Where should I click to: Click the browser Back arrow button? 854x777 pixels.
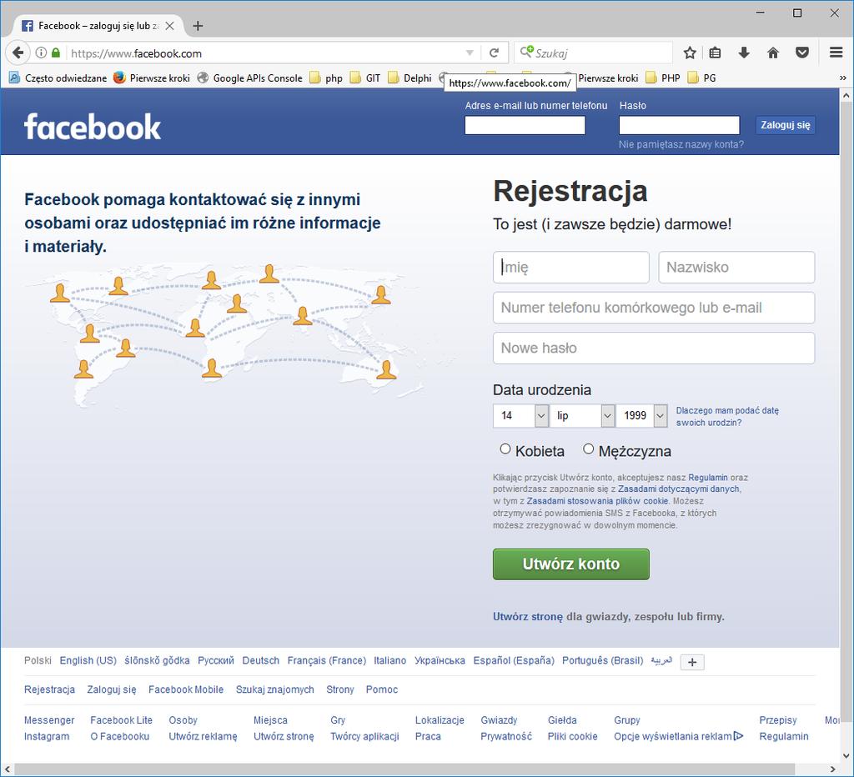[x=18, y=53]
